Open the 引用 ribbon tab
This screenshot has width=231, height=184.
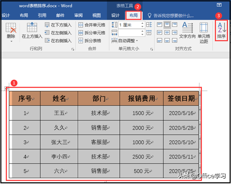click(42, 15)
